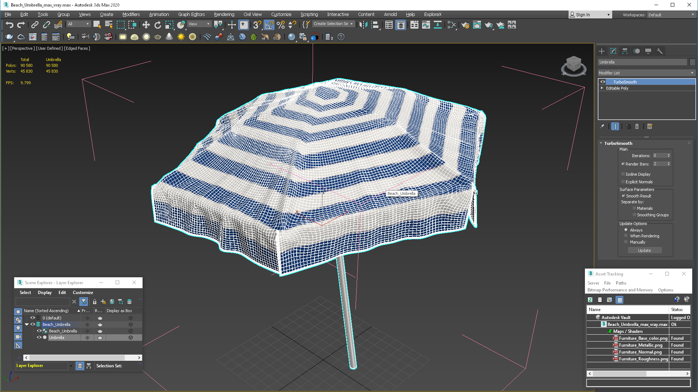698x392 pixels.
Task: Click the Redo arrow icon
Action: pos(21,25)
